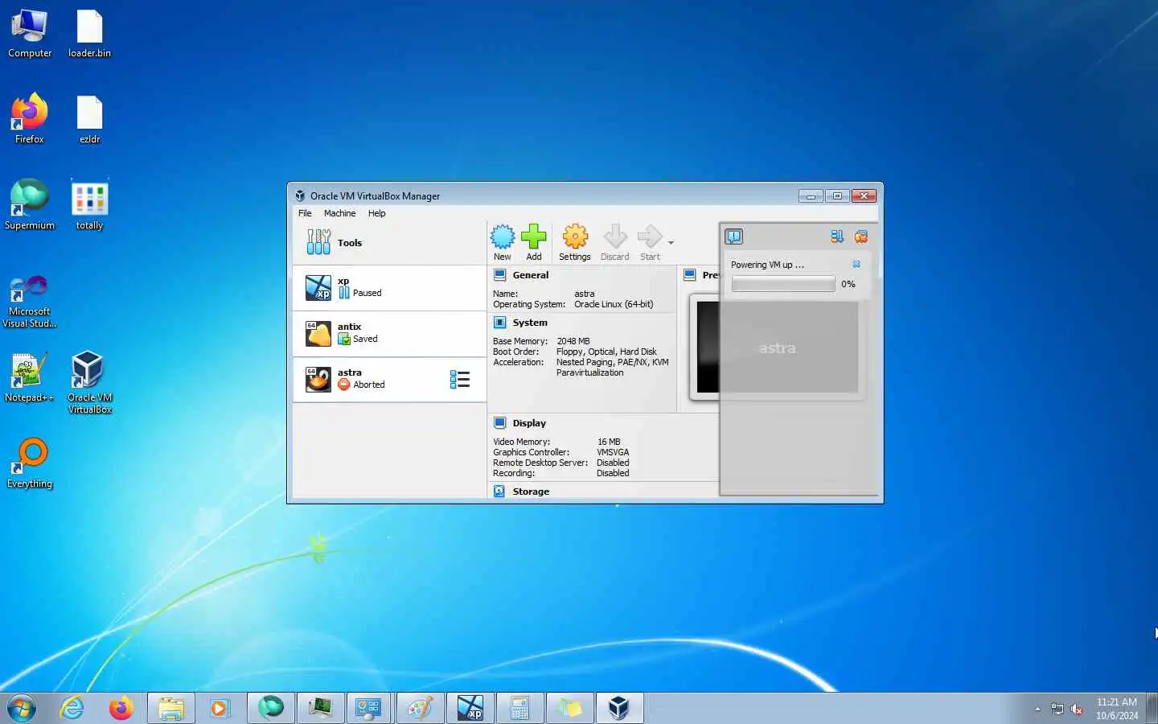Open the Start button dropdown arrow
This screenshot has height=724, width=1158.
coord(671,242)
